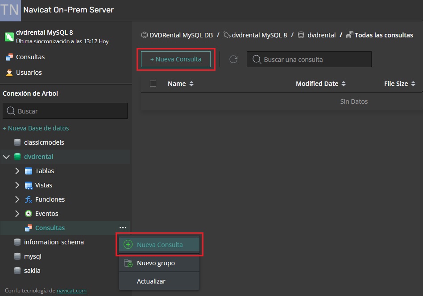The image size is (423, 296).
Task: Click the classicmodels database icon
Action: 17,142
